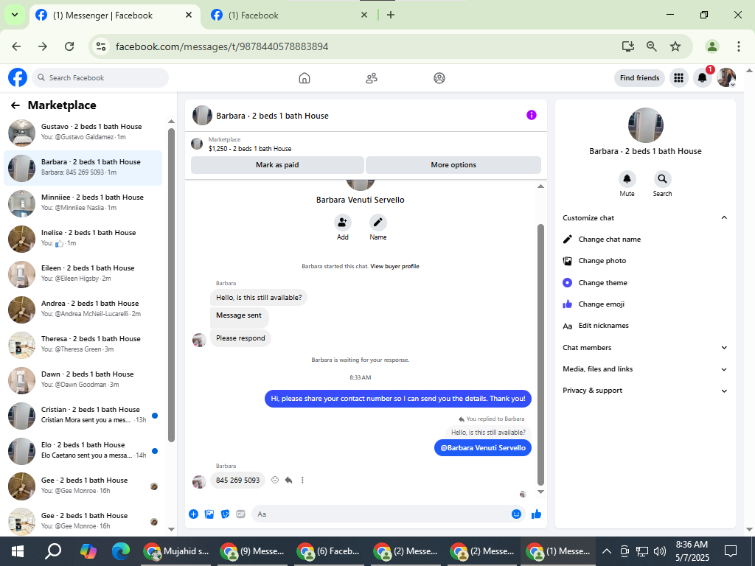Open the account profile picture menu

726,77
